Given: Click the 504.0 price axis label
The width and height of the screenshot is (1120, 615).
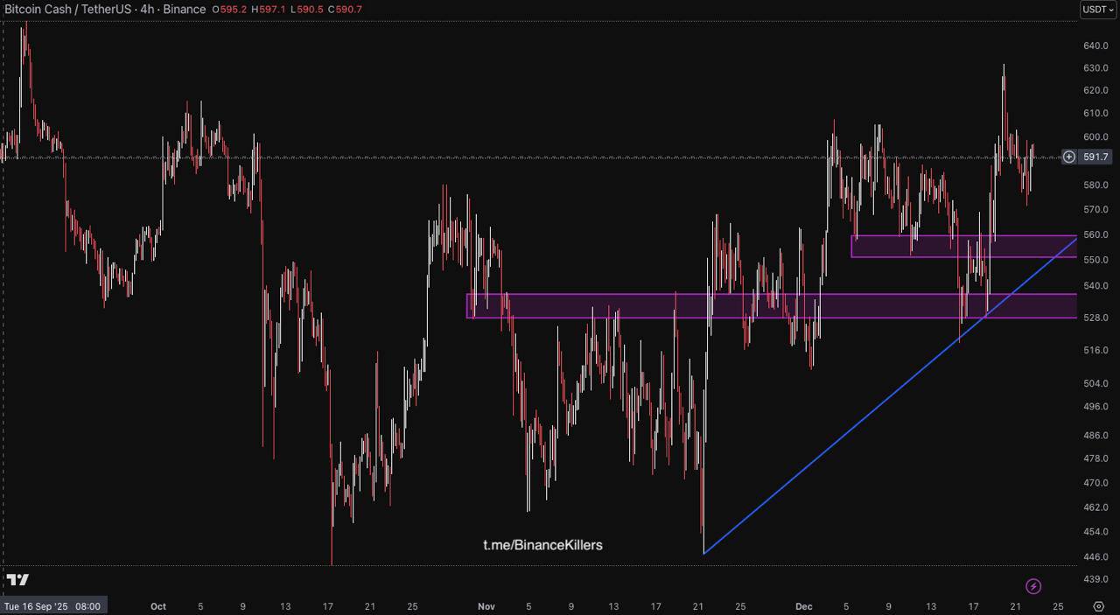Looking at the screenshot, I should click(x=1095, y=383).
